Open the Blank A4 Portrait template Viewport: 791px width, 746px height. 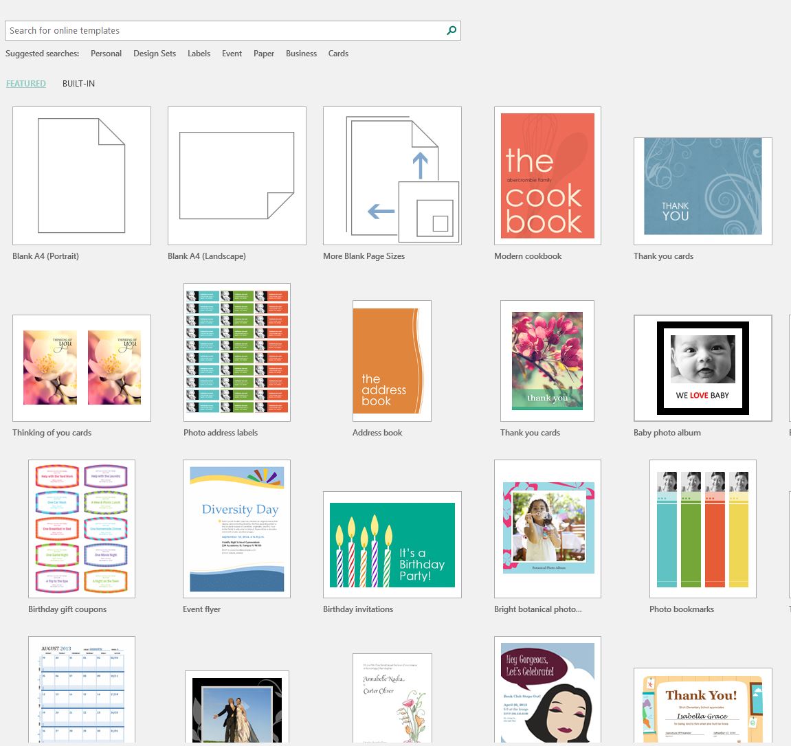81,175
